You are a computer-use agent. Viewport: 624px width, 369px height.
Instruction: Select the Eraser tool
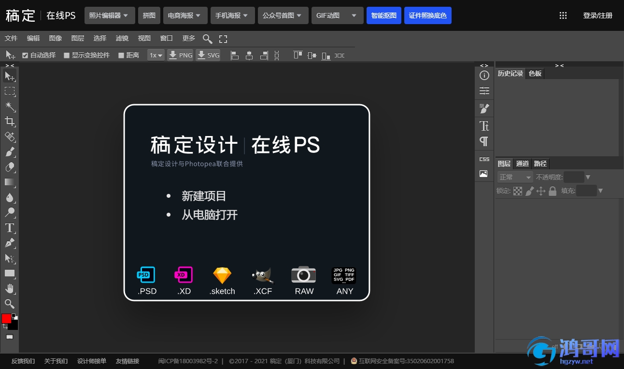10,167
